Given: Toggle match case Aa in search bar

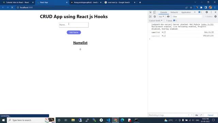Looking at the screenshot, I should 197,115.
